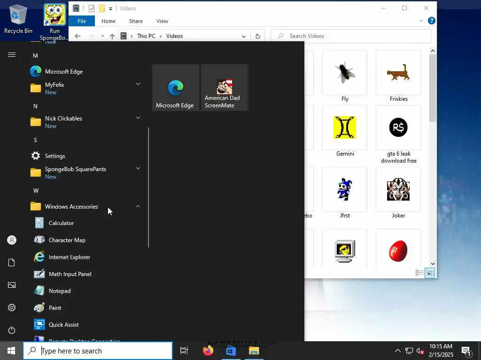The height and width of the screenshot is (360, 481).
Task: Open Task View on the taskbar
Action: pyautogui.click(x=184, y=351)
